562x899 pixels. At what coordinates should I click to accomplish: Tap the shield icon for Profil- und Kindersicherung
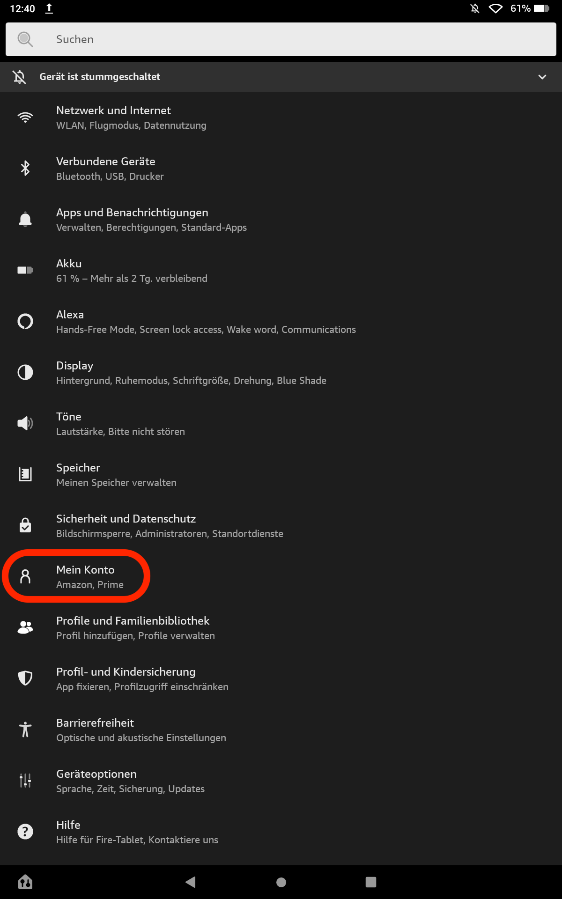tap(25, 678)
